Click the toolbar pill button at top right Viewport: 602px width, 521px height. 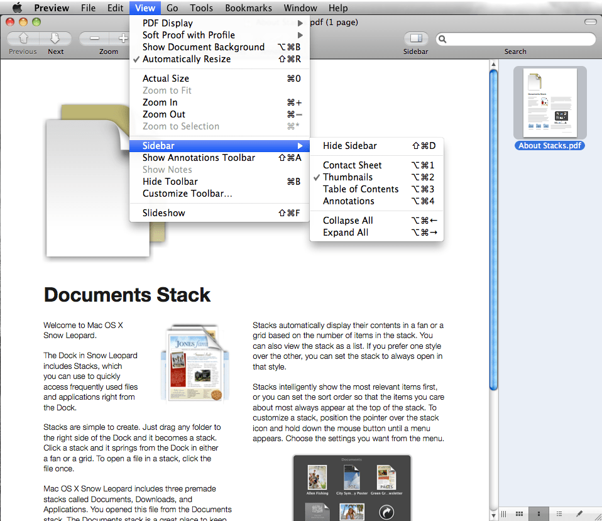coord(591,22)
